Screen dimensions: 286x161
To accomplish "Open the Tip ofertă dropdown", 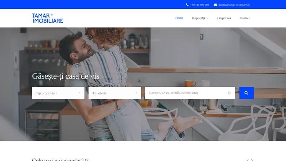I will 115,93.
